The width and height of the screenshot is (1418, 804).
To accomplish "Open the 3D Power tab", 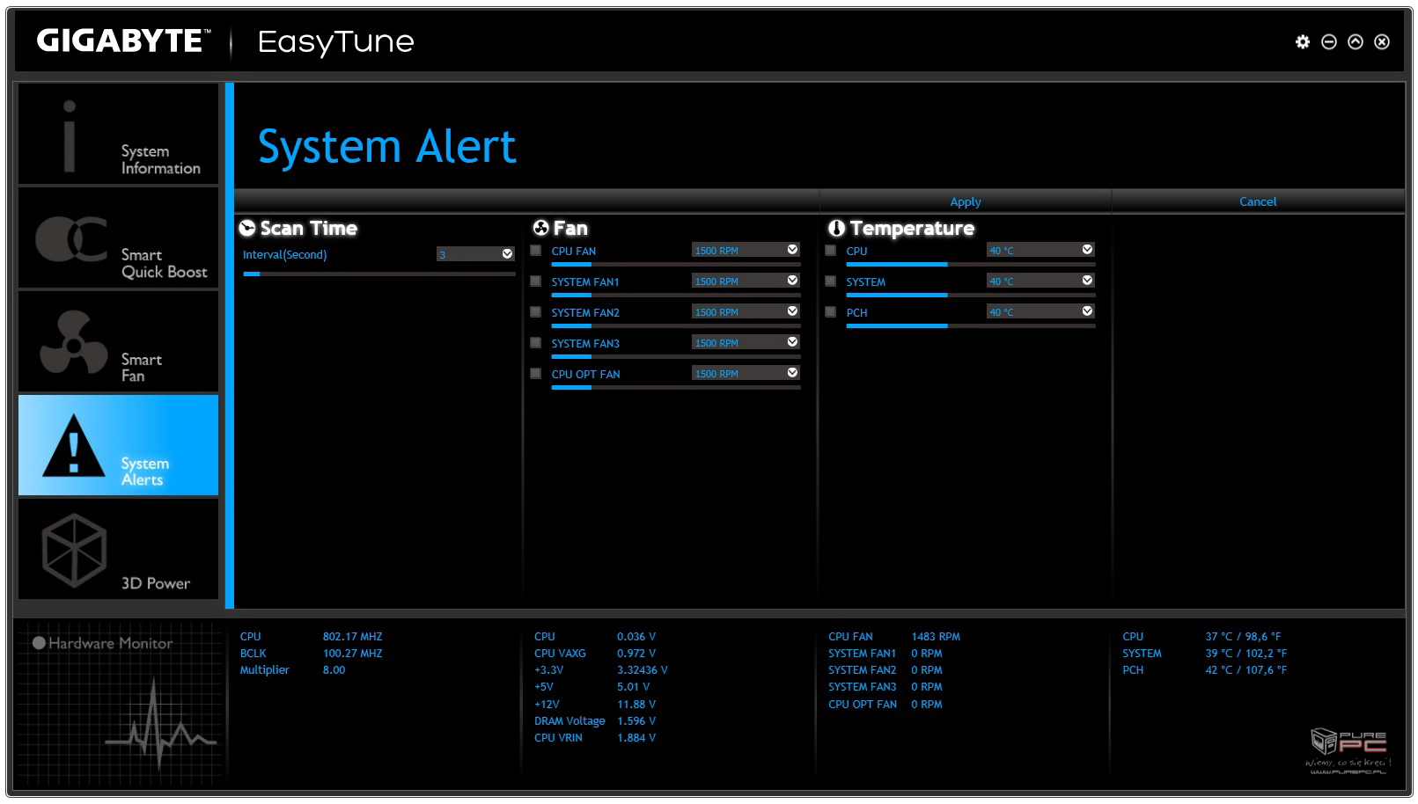I will tap(118, 549).
